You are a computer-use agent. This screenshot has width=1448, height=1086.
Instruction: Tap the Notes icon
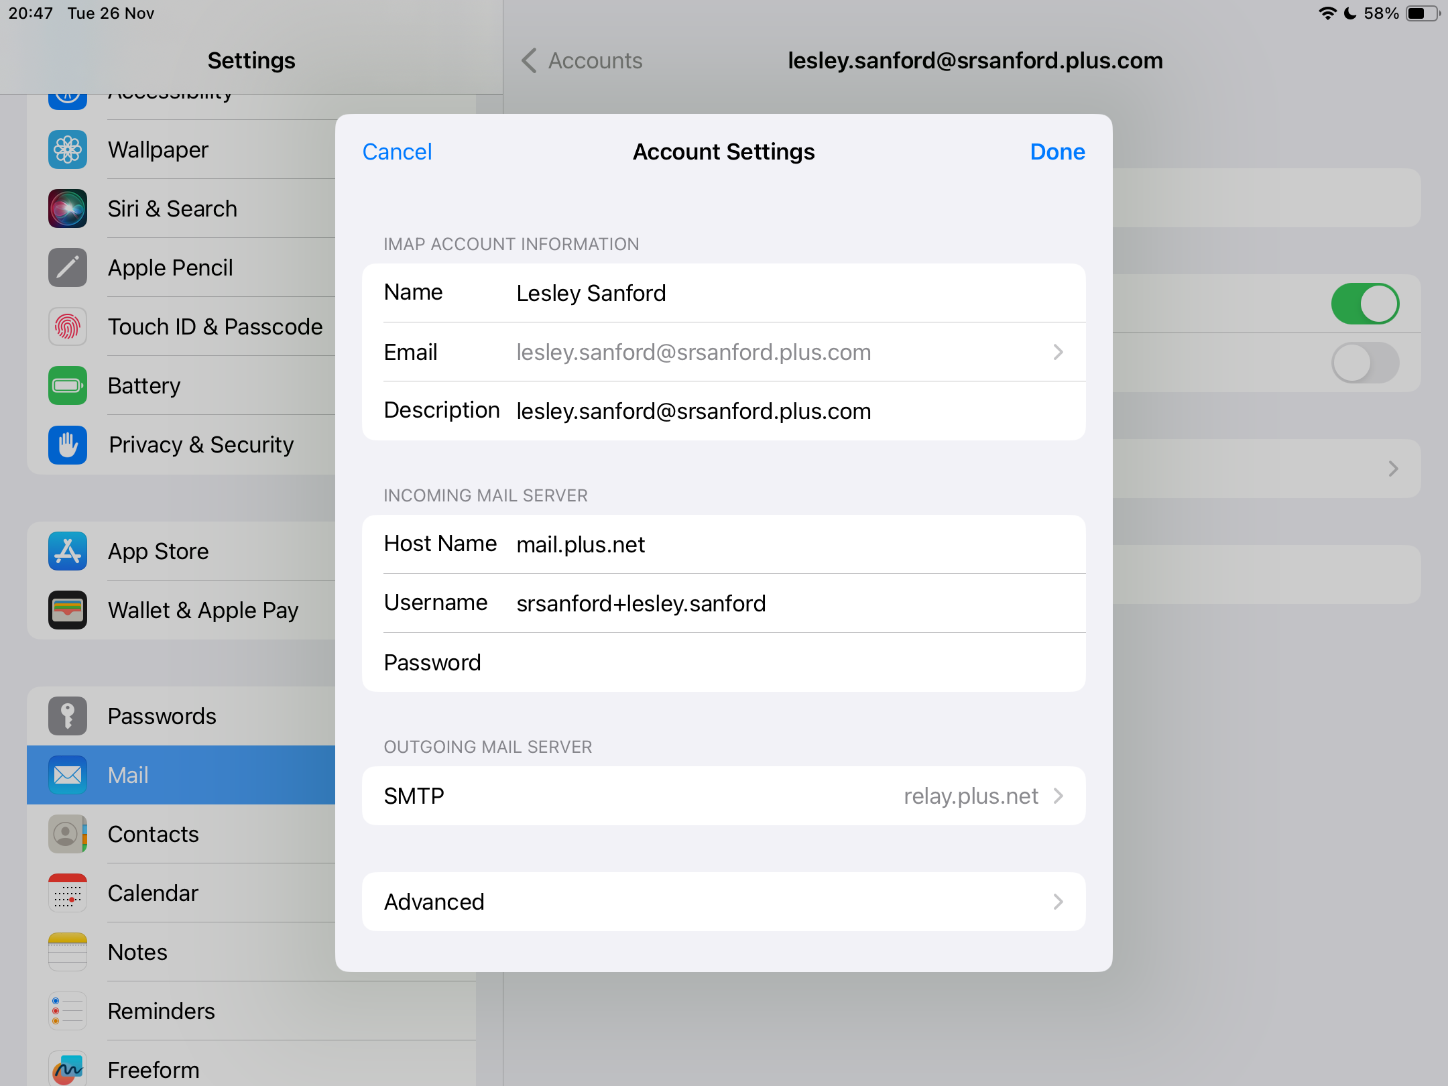[x=68, y=952]
